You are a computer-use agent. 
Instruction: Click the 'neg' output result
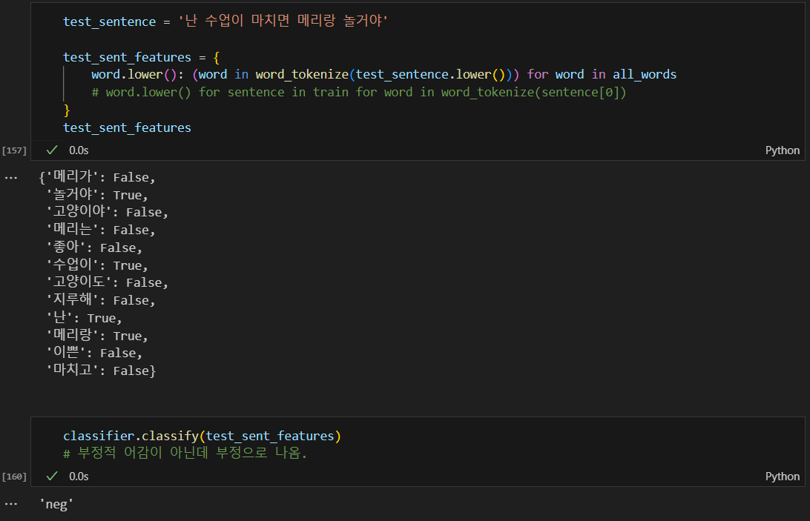[x=56, y=504]
